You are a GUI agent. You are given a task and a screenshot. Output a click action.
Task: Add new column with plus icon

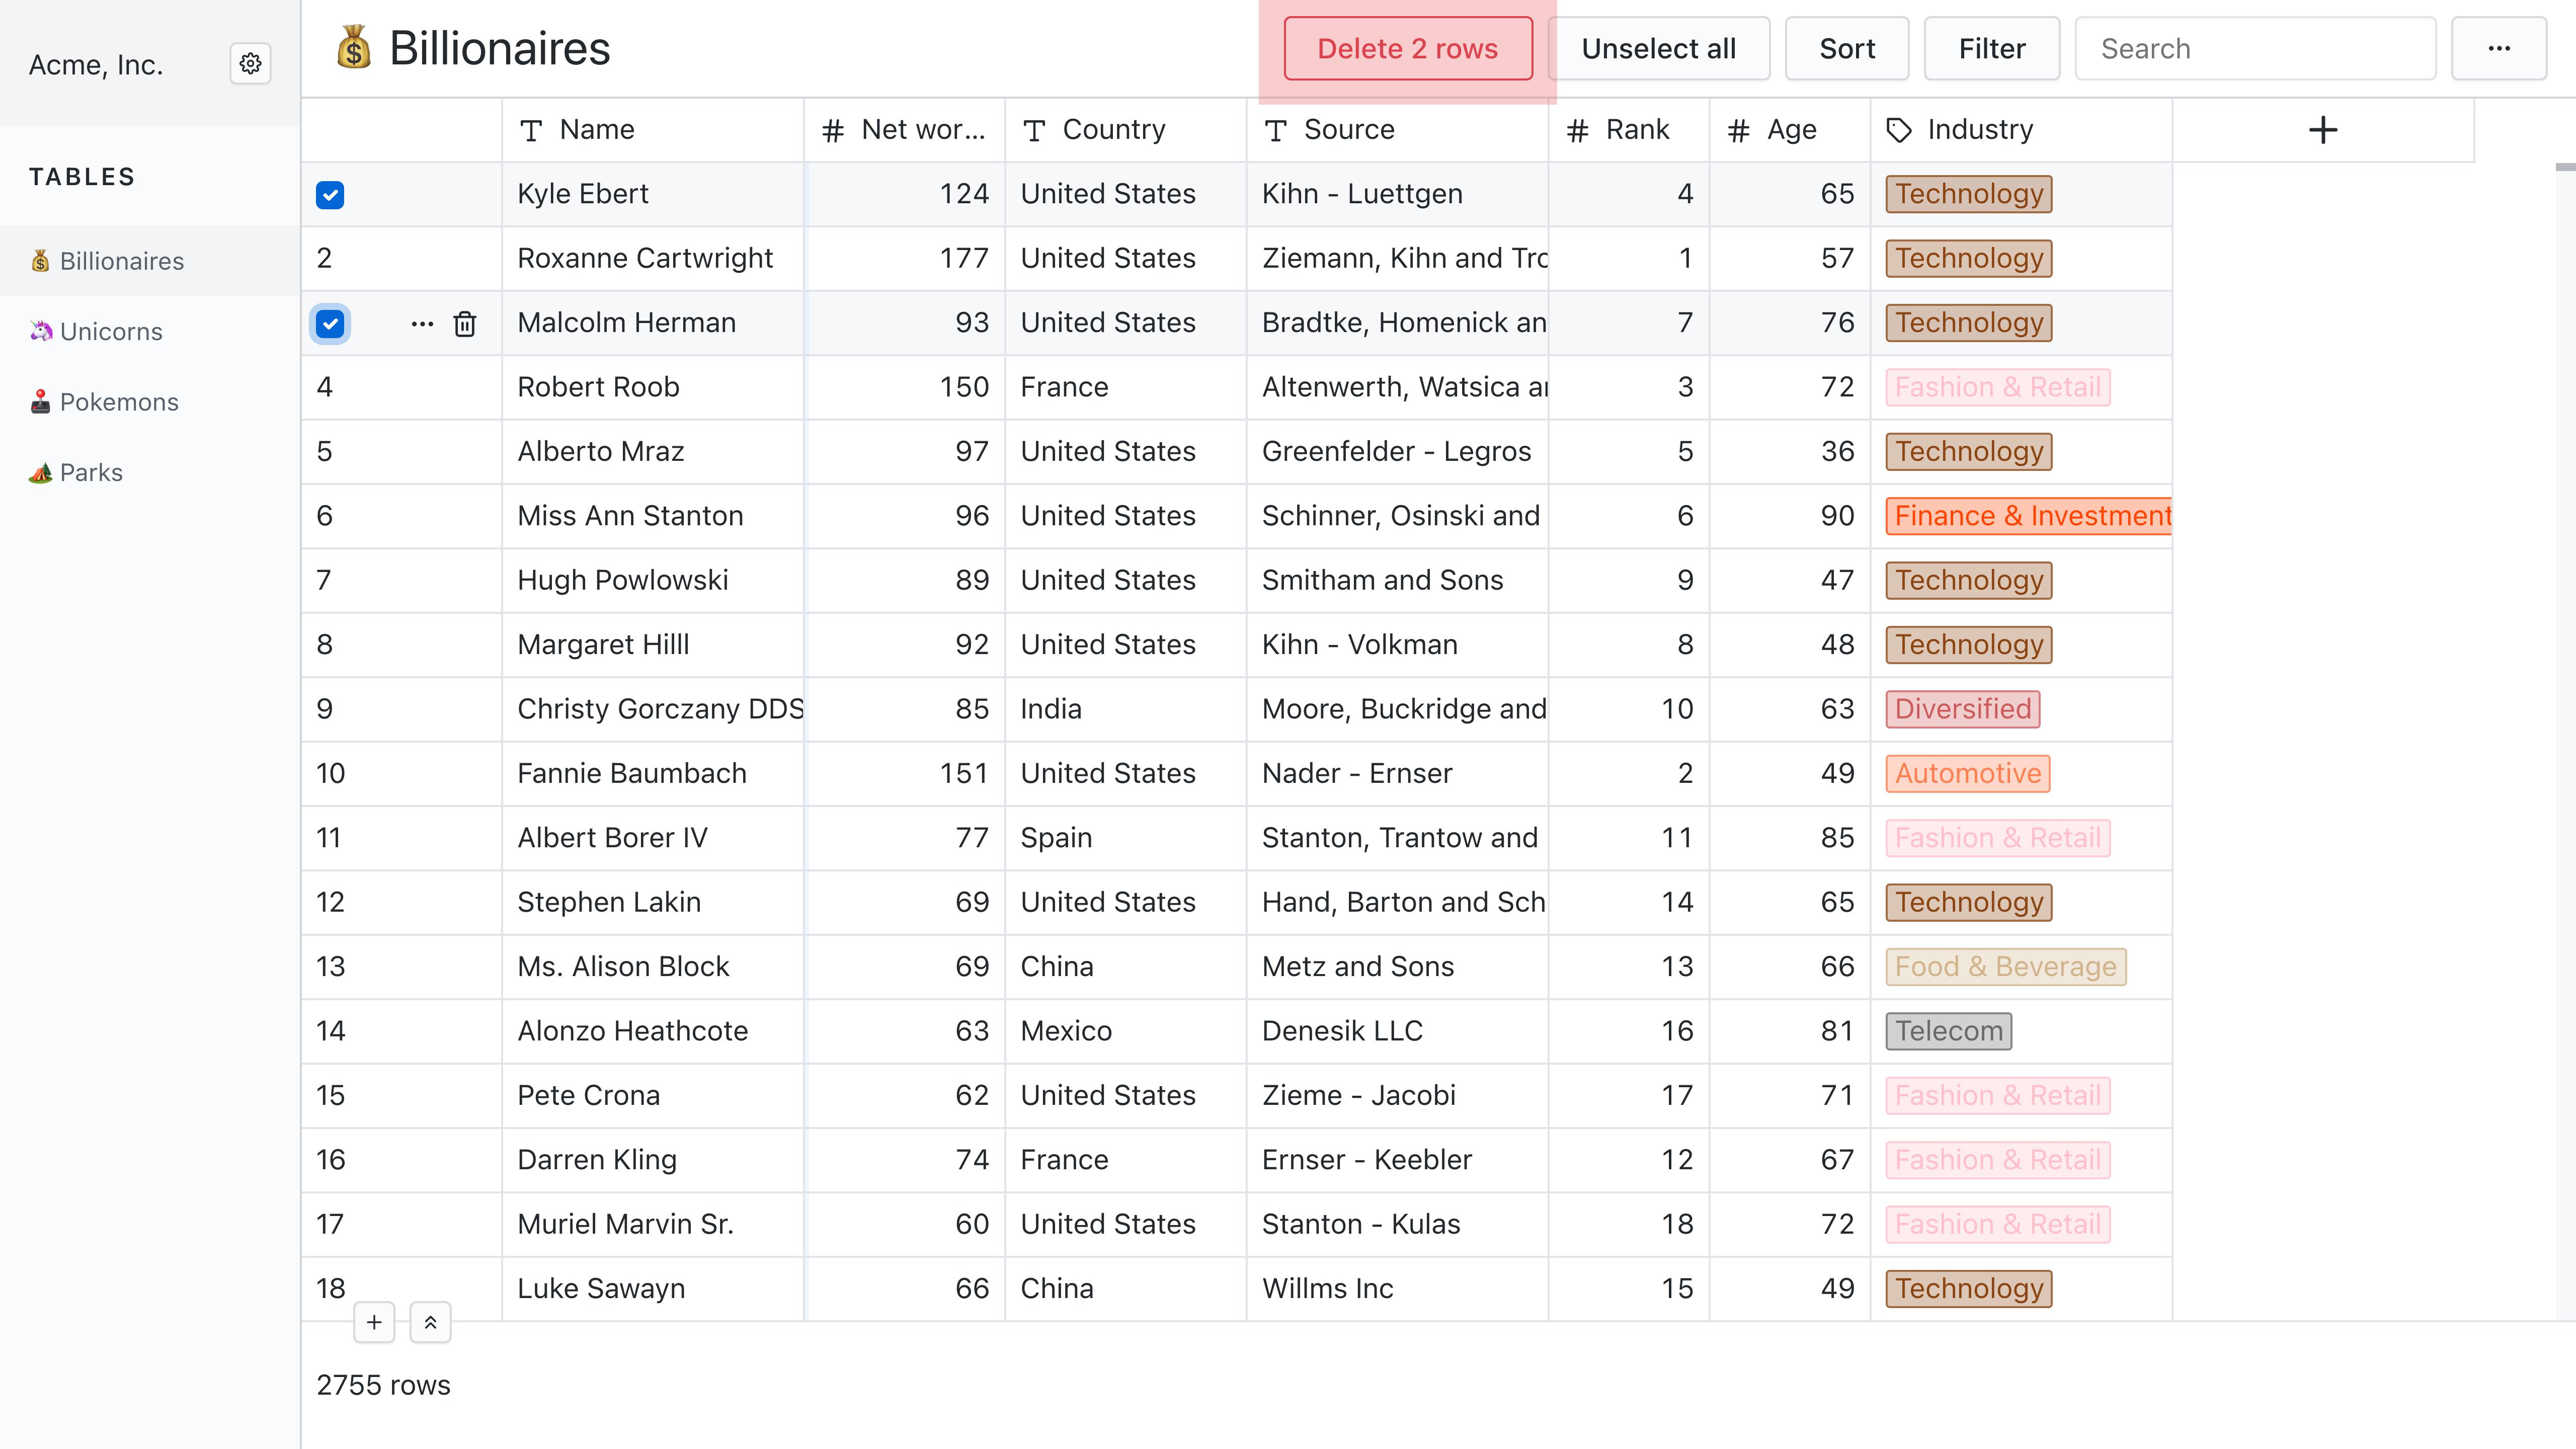click(x=2322, y=130)
